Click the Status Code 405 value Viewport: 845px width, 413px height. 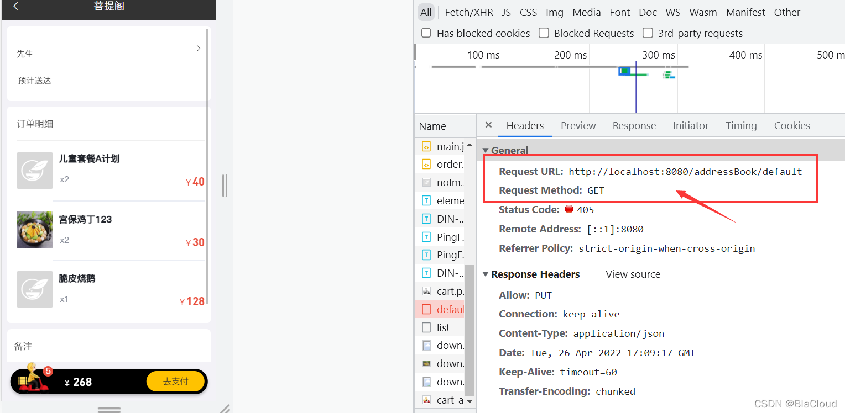[x=585, y=210]
